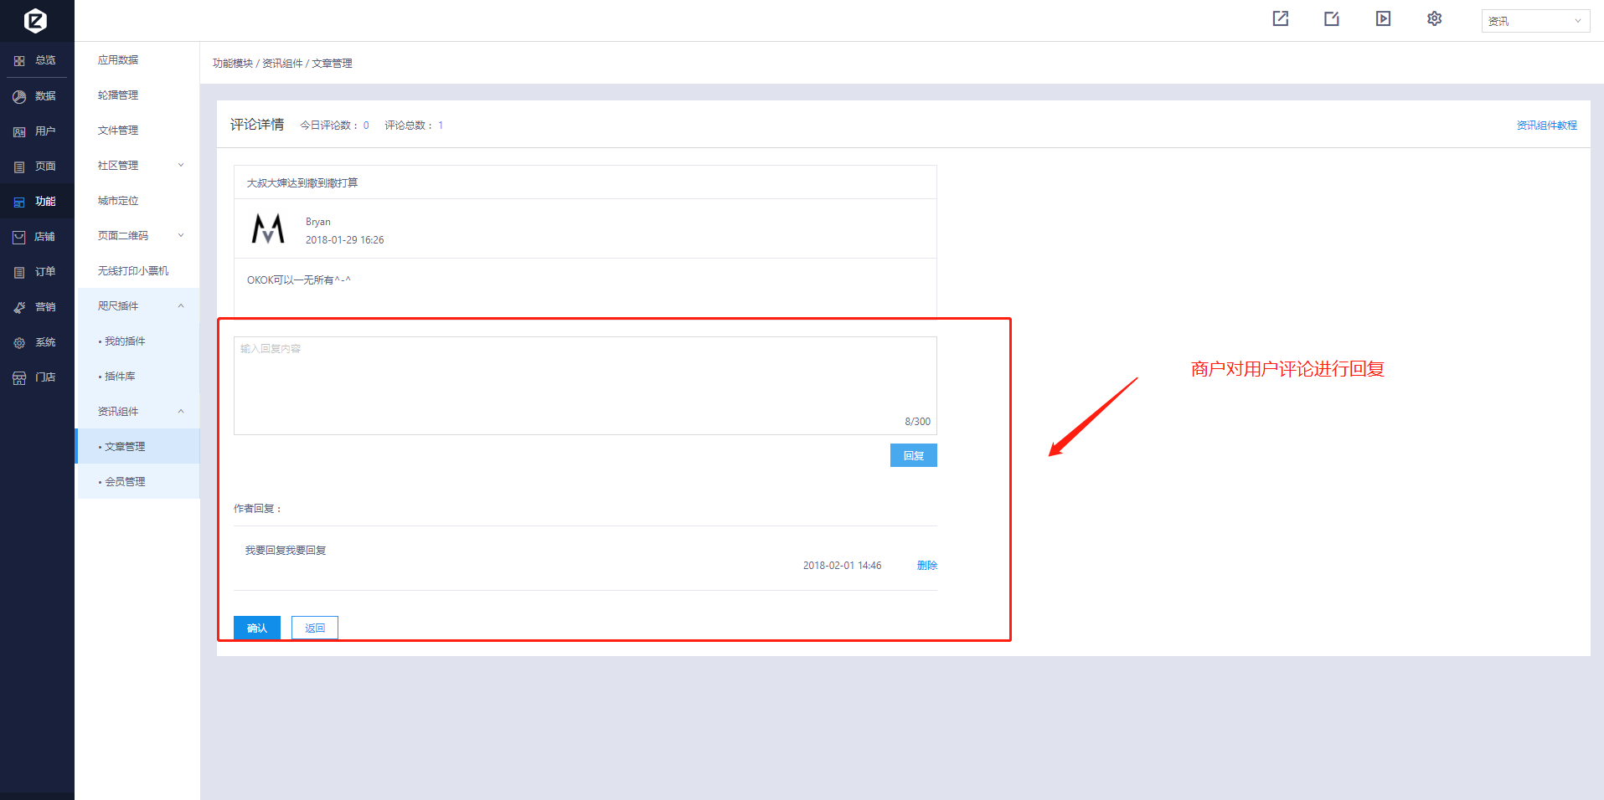Click Bryan's avatar thumbnail
The image size is (1604, 800).
(x=268, y=228)
